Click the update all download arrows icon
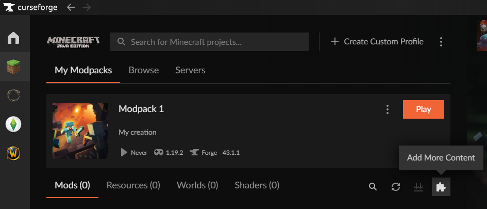 (x=418, y=187)
